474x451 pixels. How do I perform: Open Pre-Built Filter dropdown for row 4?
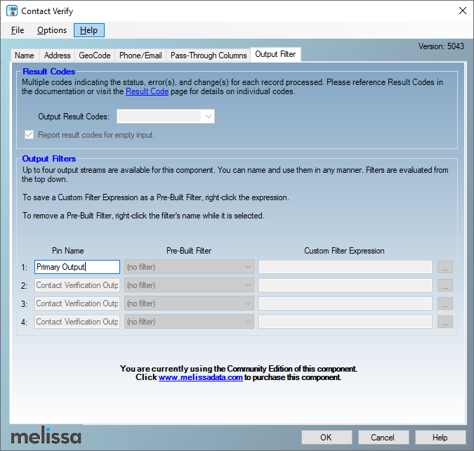tap(189, 322)
